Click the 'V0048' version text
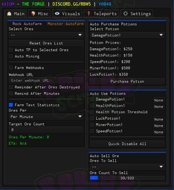This screenshot has width=174, height=190. coord(105,4)
